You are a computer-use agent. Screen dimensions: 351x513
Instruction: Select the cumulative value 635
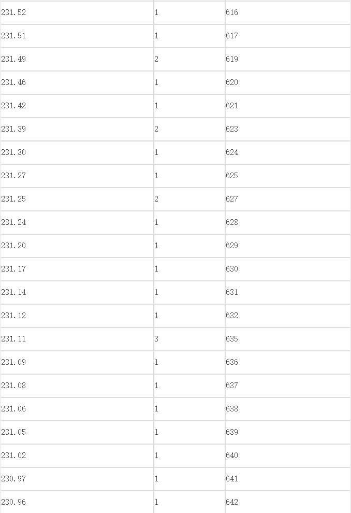(288, 339)
